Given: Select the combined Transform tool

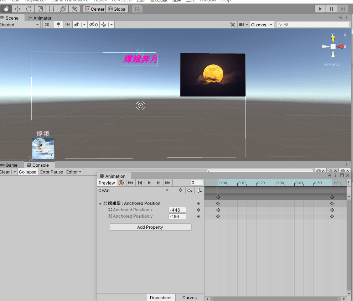Looking at the screenshot, I should click(63, 9).
